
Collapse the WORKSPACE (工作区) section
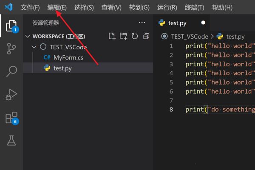(x=28, y=37)
